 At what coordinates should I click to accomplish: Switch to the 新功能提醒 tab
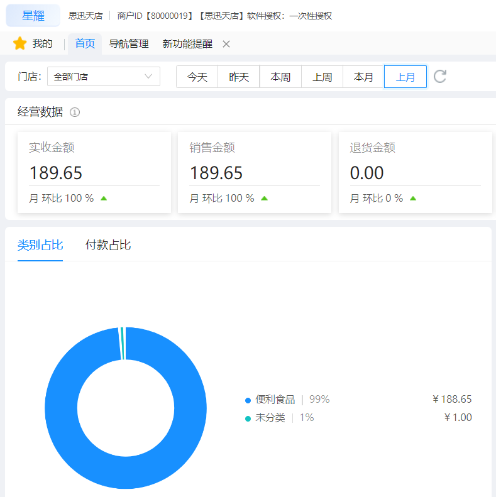[187, 43]
